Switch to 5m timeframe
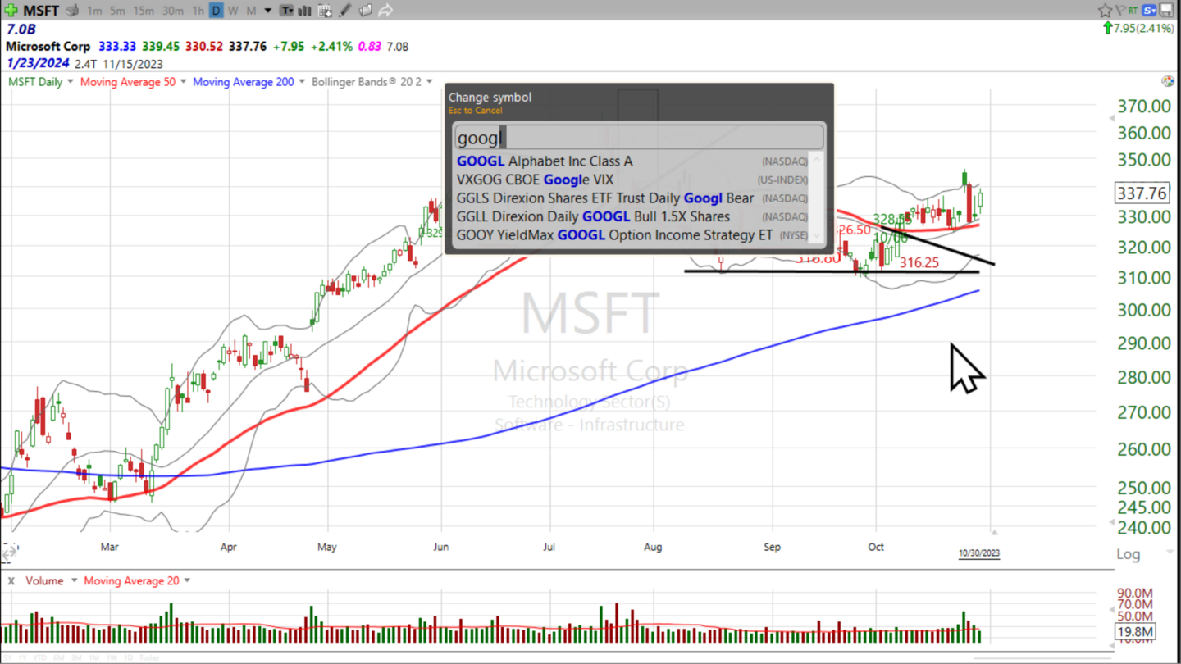 tap(118, 11)
